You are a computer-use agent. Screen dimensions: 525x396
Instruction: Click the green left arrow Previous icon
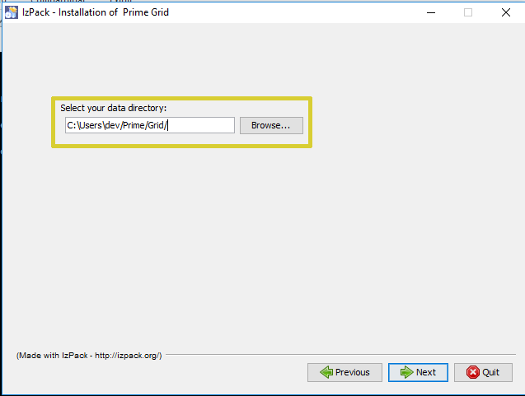click(326, 372)
